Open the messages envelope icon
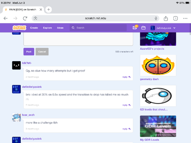Screen dimensions: 191x143 [x=135, y=28]
